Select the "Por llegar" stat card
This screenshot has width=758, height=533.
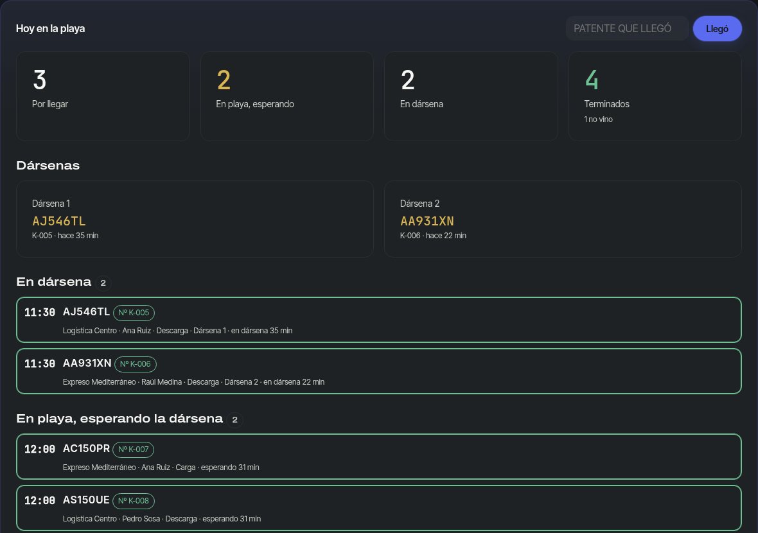[x=103, y=96]
